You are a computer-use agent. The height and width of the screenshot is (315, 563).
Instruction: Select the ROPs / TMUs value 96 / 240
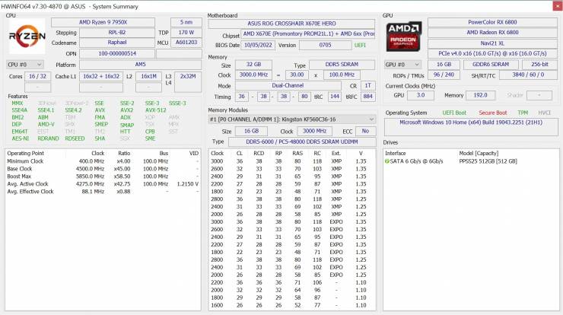click(x=444, y=75)
